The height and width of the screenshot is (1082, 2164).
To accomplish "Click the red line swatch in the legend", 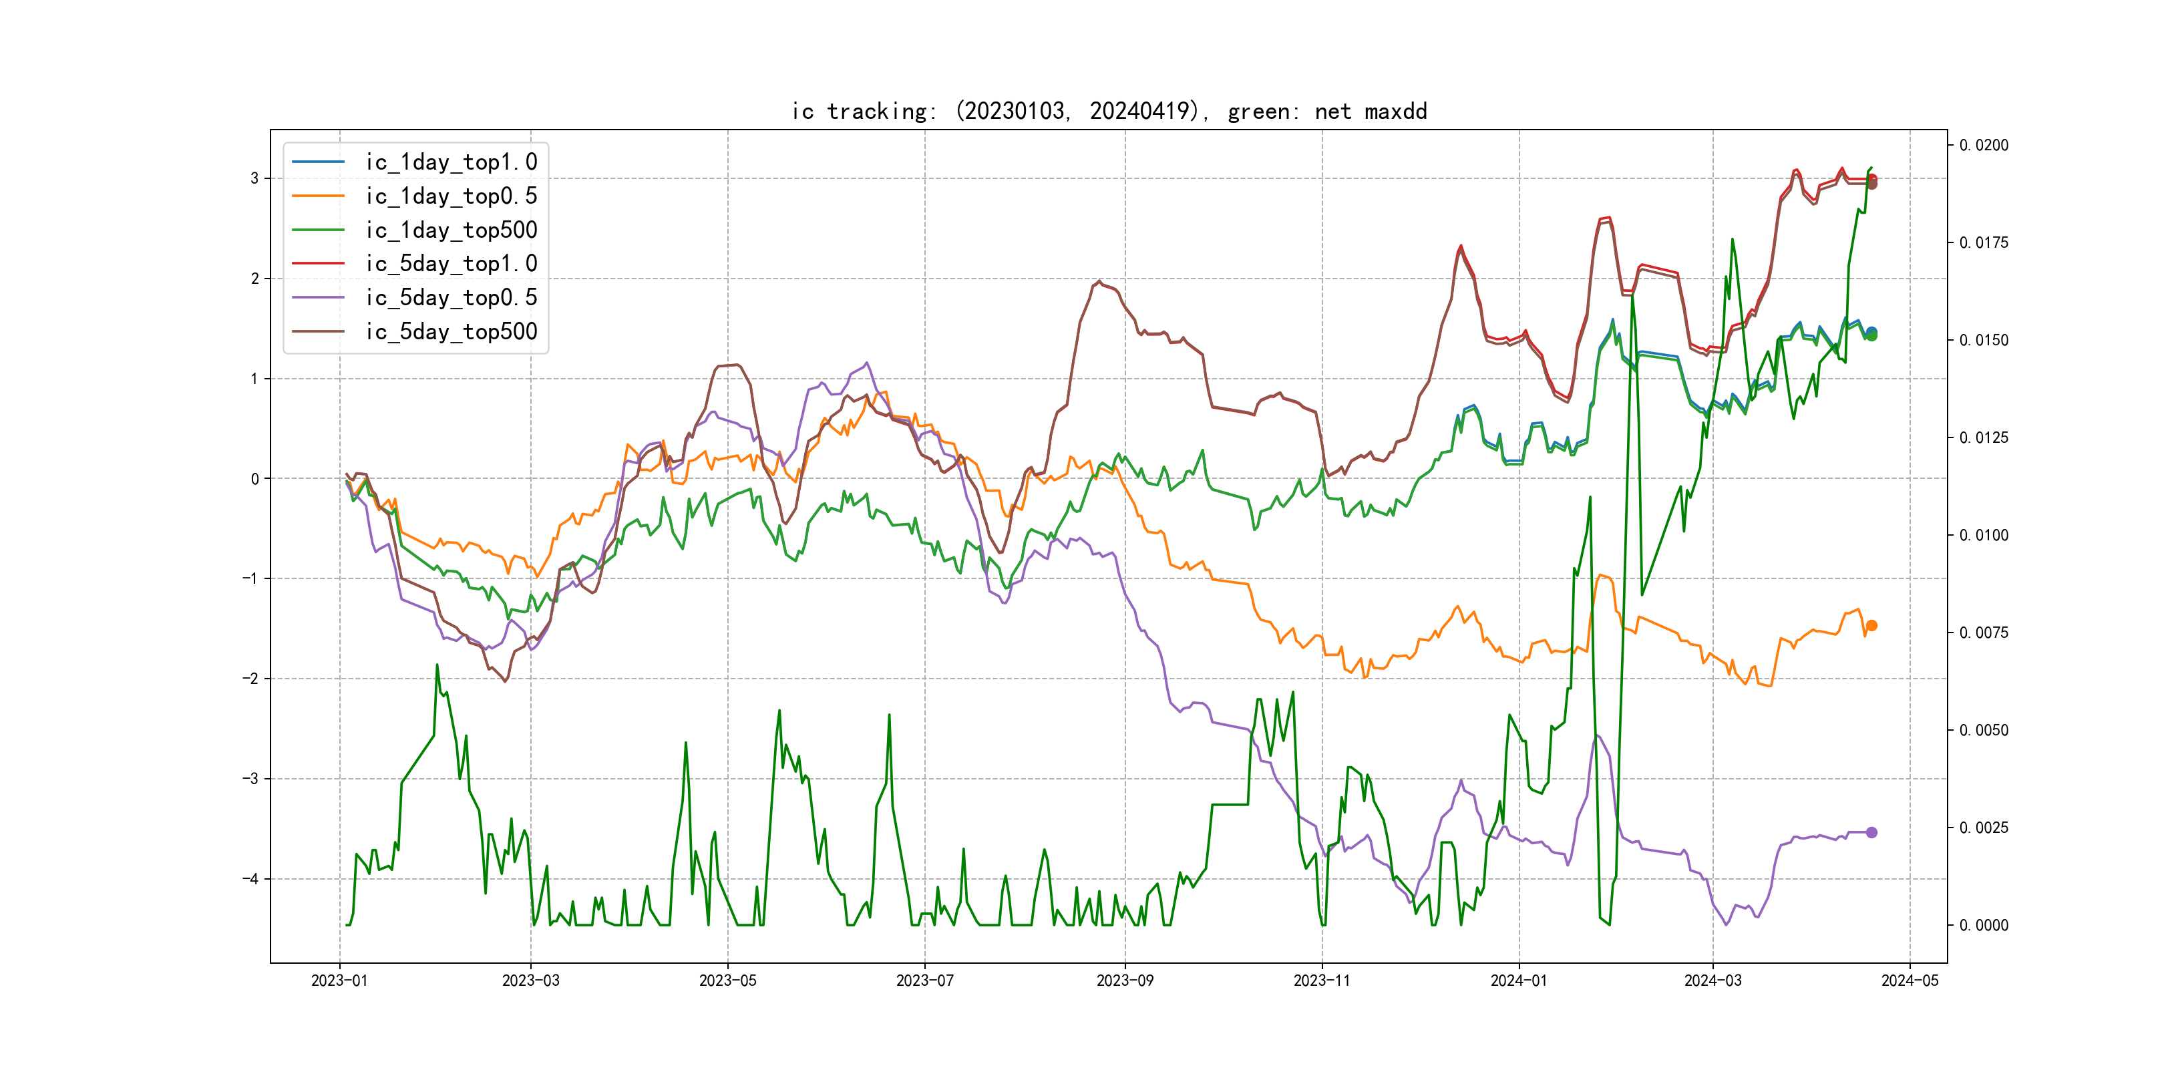I will [x=319, y=264].
